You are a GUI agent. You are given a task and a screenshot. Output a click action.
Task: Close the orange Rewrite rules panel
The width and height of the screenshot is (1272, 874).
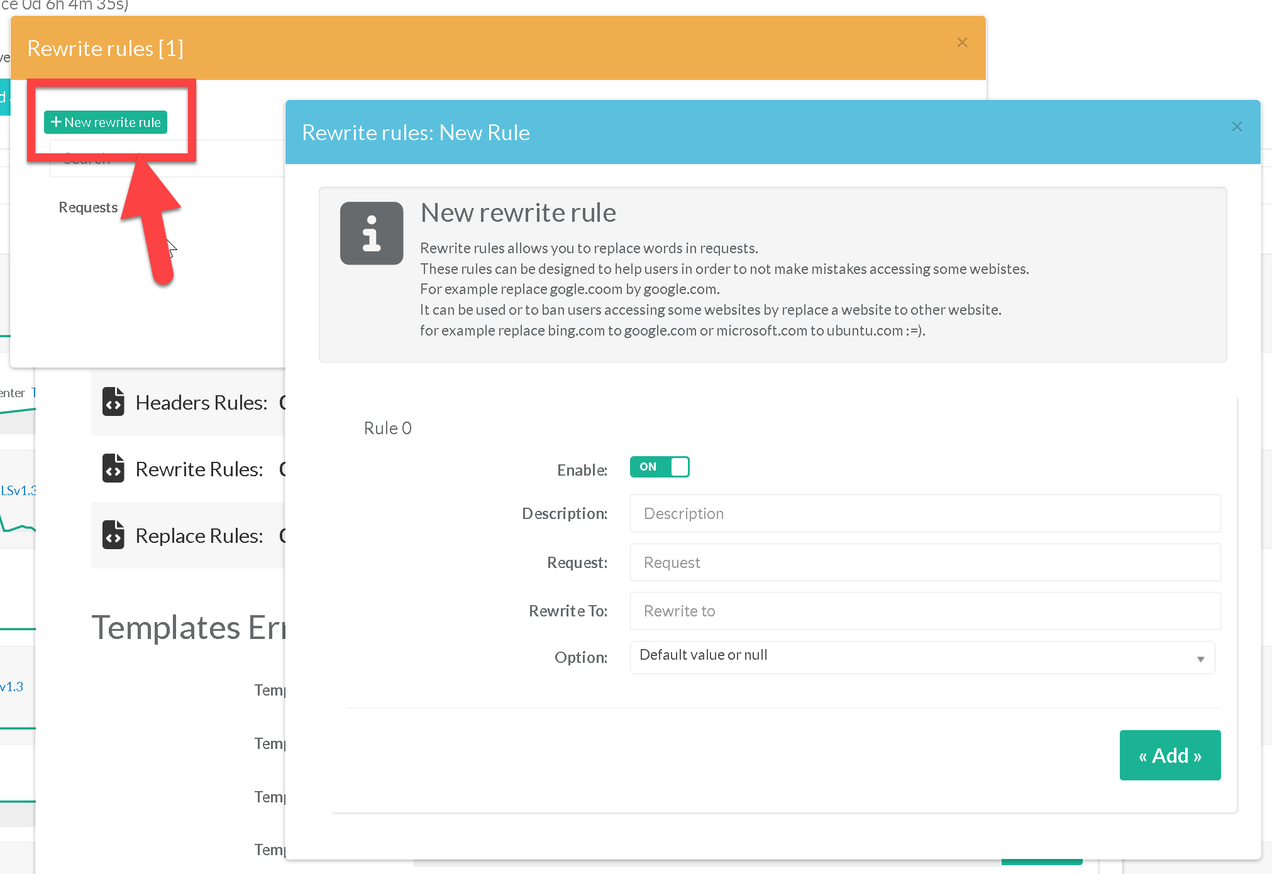click(x=961, y=43)
